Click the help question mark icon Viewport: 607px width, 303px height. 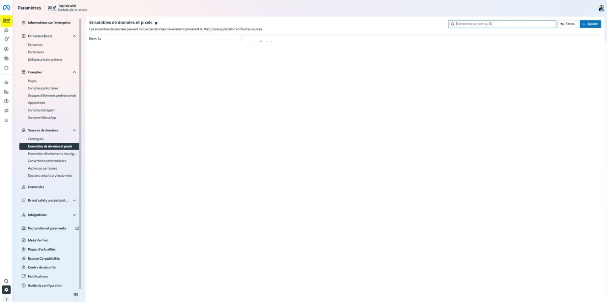pyautogui.click(x=6, y=299)
